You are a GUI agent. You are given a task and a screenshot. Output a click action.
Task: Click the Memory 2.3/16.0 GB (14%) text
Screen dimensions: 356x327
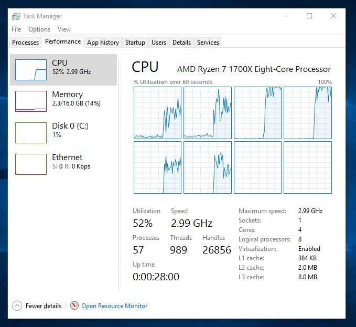pos(77,99)
